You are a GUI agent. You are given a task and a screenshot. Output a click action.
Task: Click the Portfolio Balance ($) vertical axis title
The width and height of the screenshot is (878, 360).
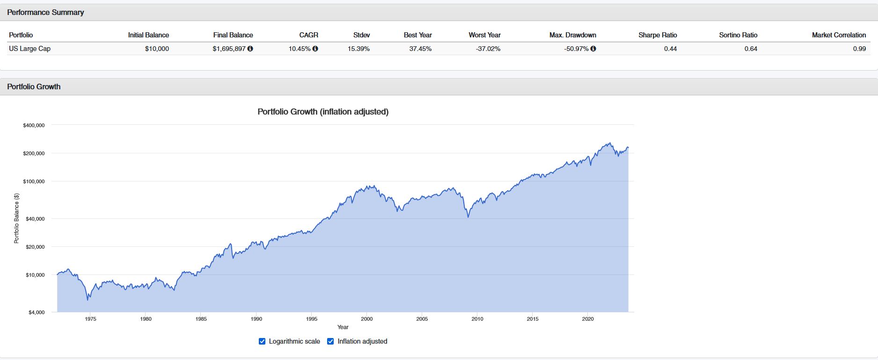16,218
